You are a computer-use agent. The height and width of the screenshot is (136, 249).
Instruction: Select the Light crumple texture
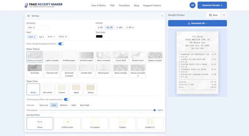click(x=52, y=57)
